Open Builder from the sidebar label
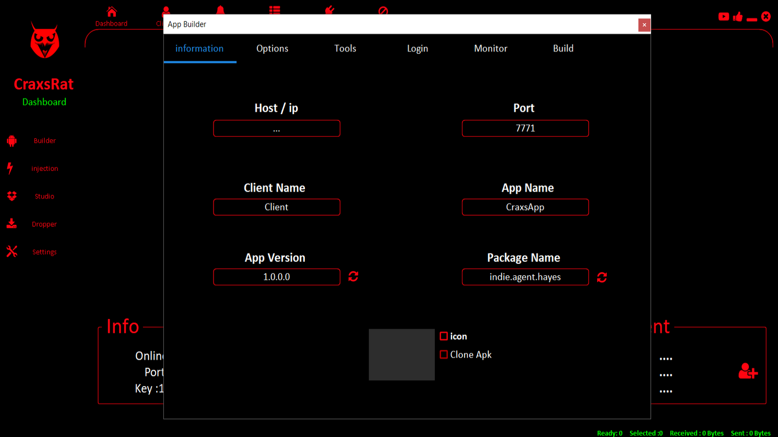 tap(45, 141)
